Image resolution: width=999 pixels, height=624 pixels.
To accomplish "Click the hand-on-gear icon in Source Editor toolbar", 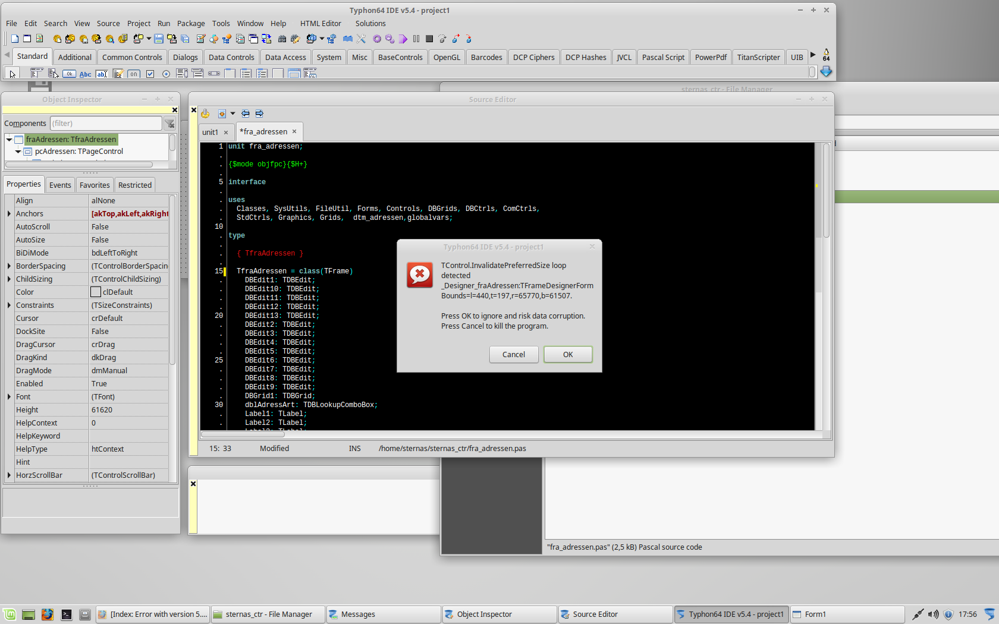I will 205,114.
